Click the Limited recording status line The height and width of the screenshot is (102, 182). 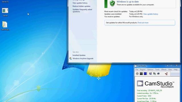(148, 93)
